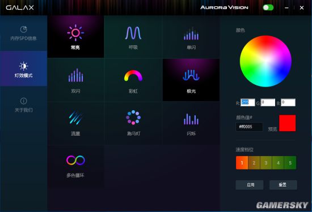This screenshot has height=212, width=312.
Task: Choose the 呼吸 breathing wave effect
Action: (x=133, y=37)
